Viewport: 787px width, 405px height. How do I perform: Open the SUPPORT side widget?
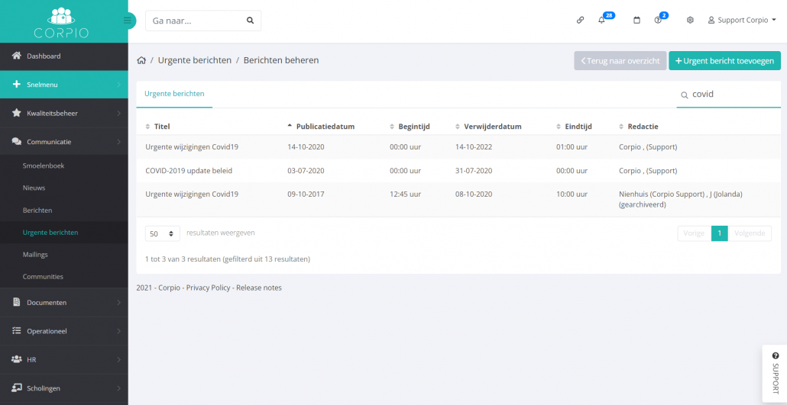(x=775, y=374)
